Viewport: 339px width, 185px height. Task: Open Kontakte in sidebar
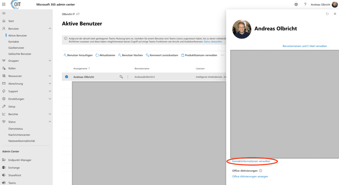pyautogui.click(x=14, y=42)
